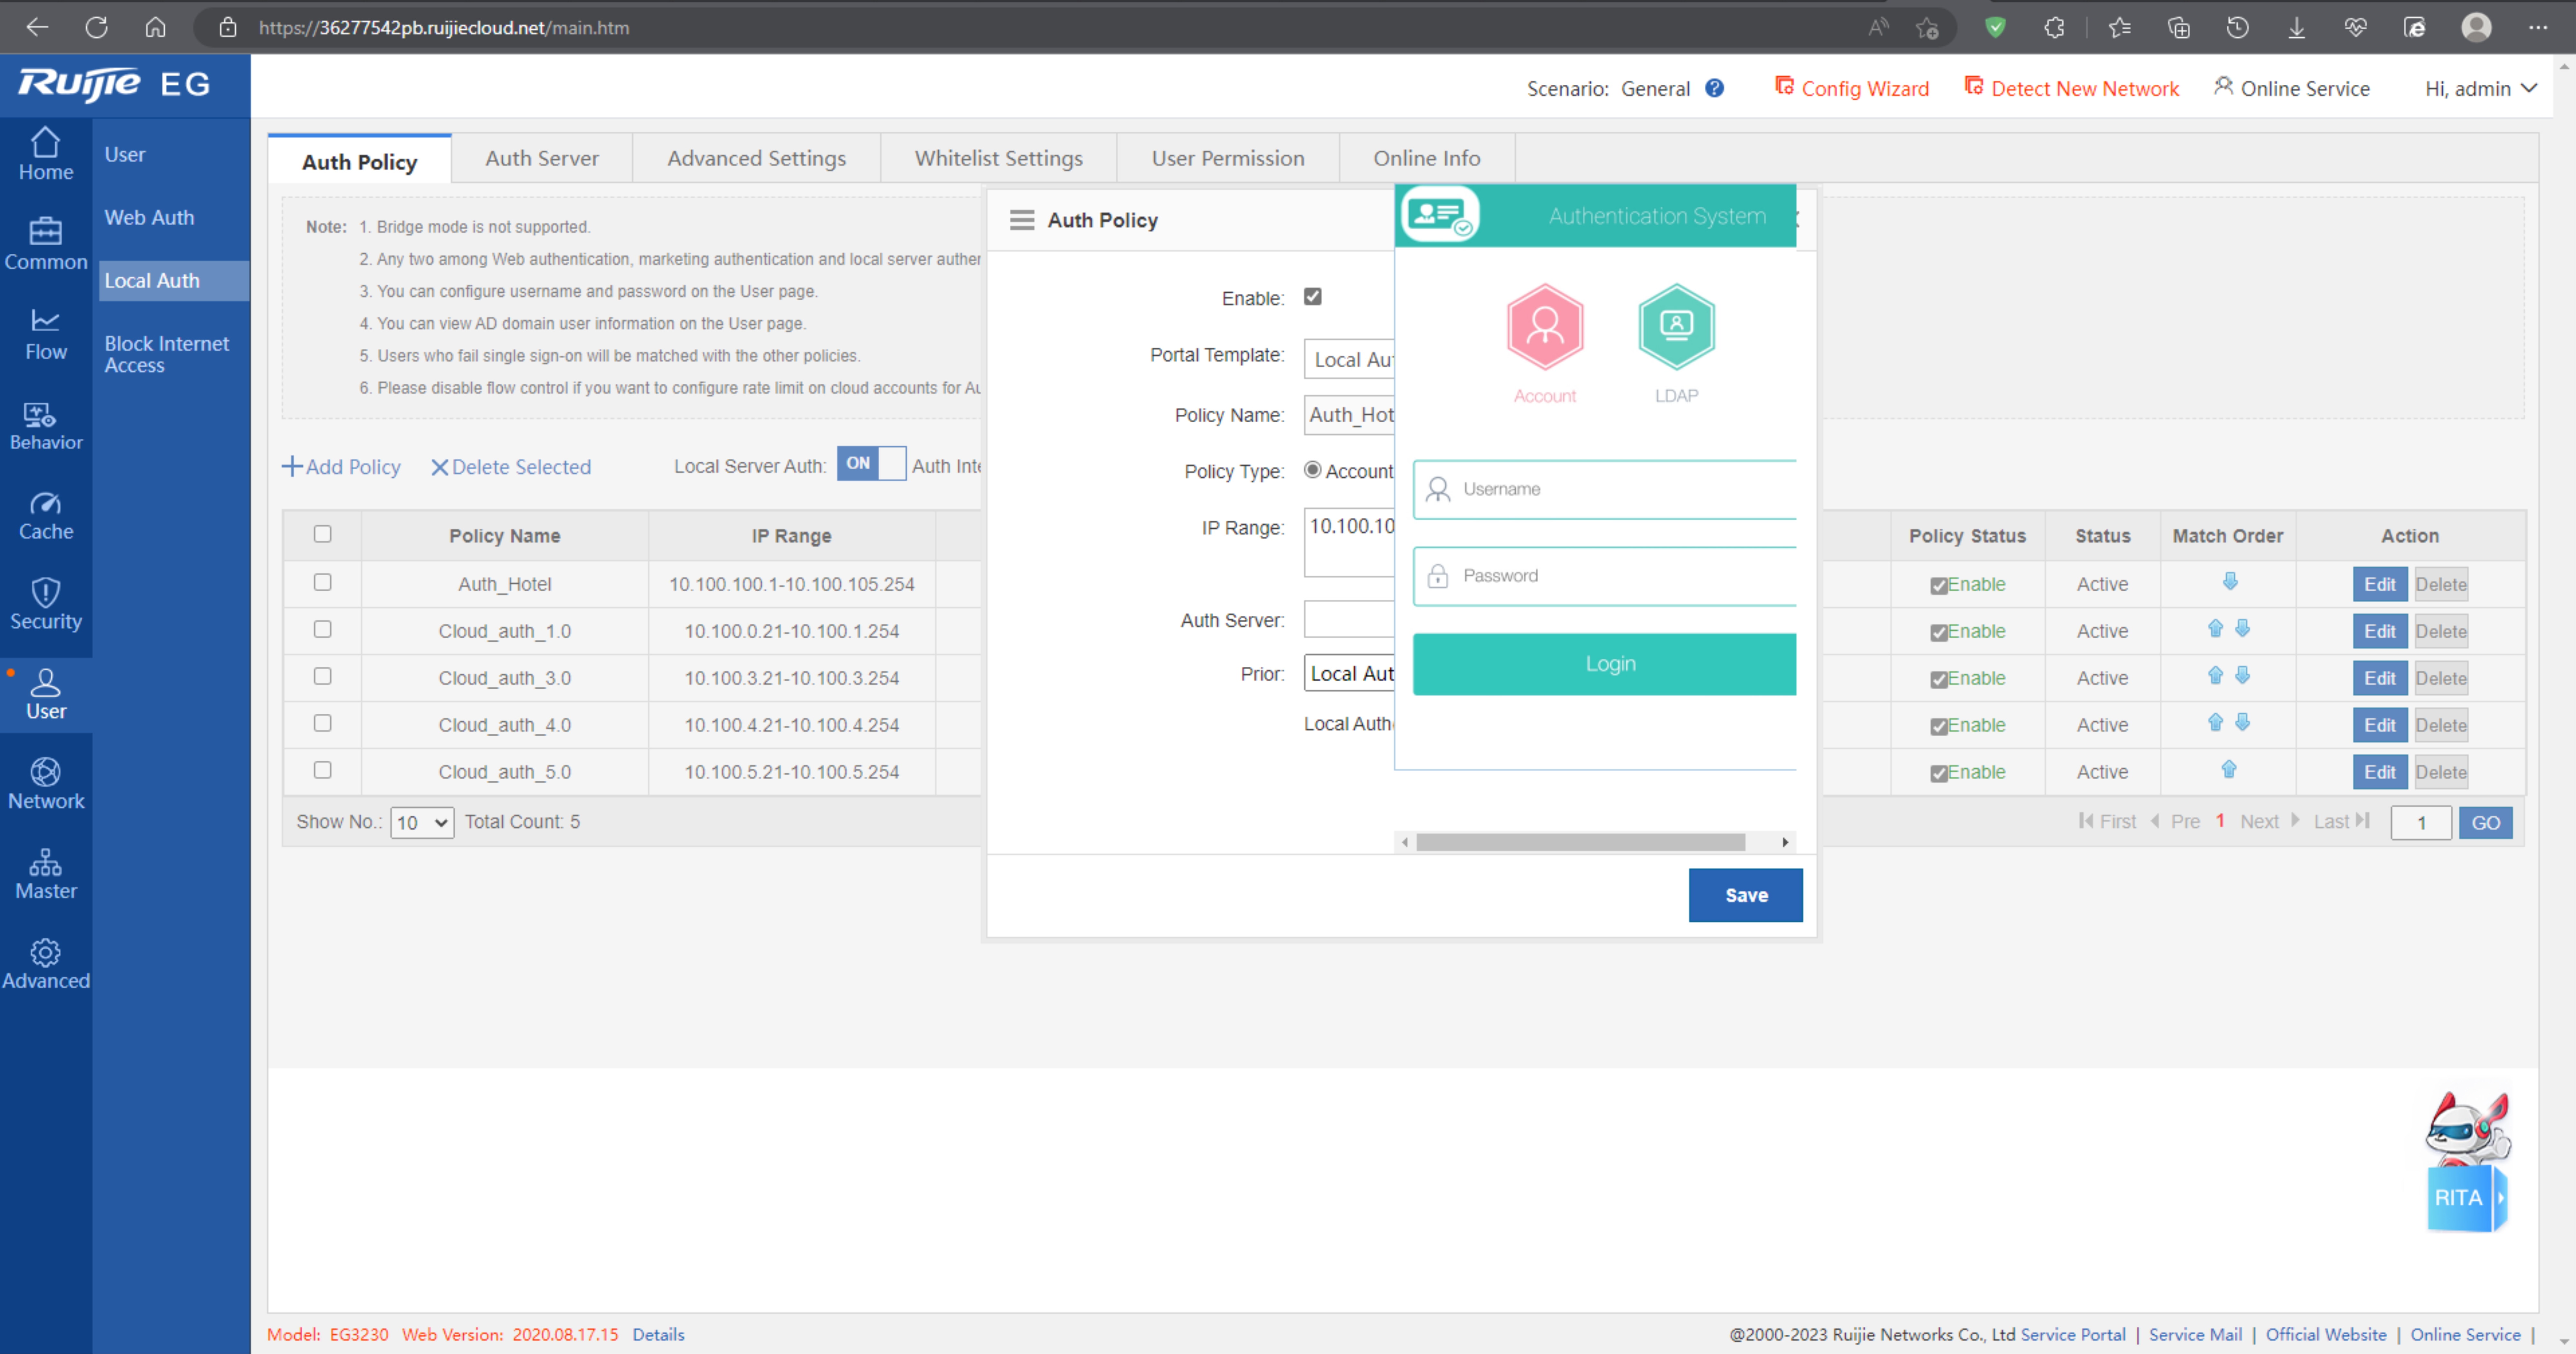
Task: Check the Cloud_auth_4.0 row checkbox
Action: [x=322, y=723]
